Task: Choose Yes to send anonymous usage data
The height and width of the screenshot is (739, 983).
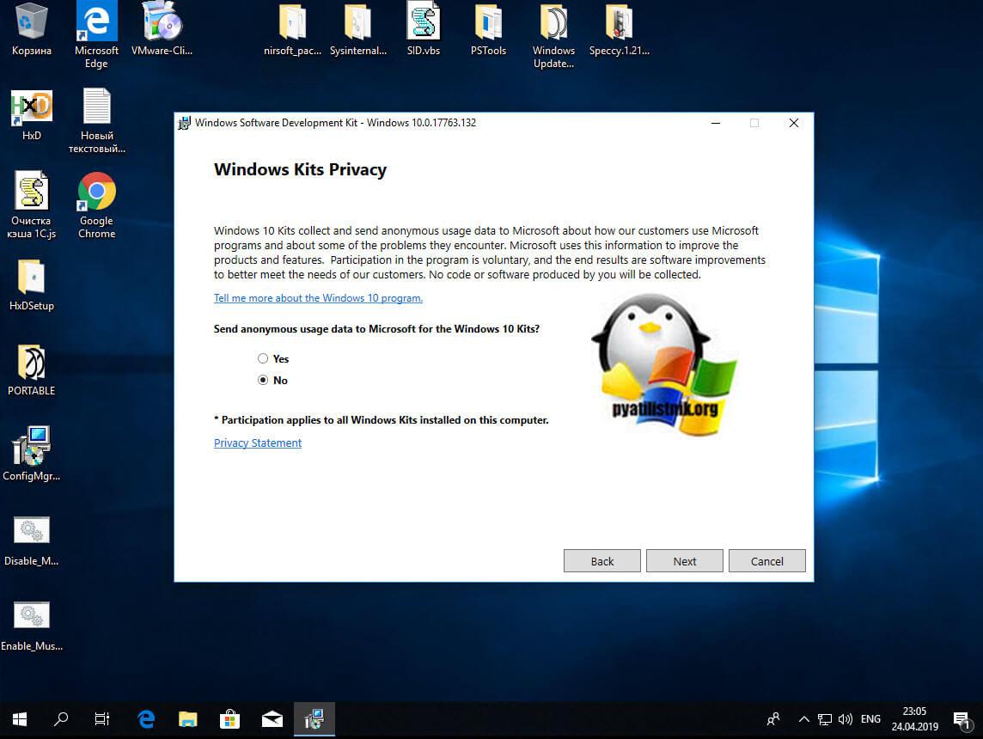Action: click(x=263, y=358)
